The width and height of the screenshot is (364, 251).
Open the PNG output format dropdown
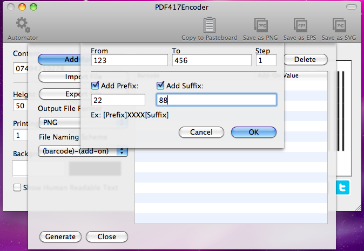pos(59,122)
